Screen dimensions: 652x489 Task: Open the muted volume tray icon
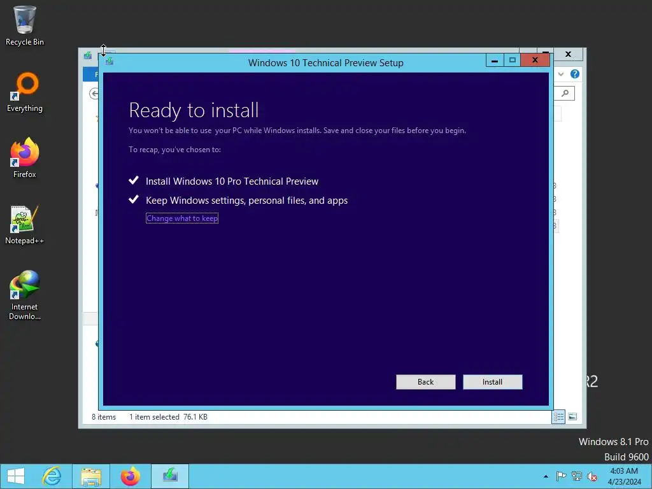pyautogui.click(x=592, y=476)
